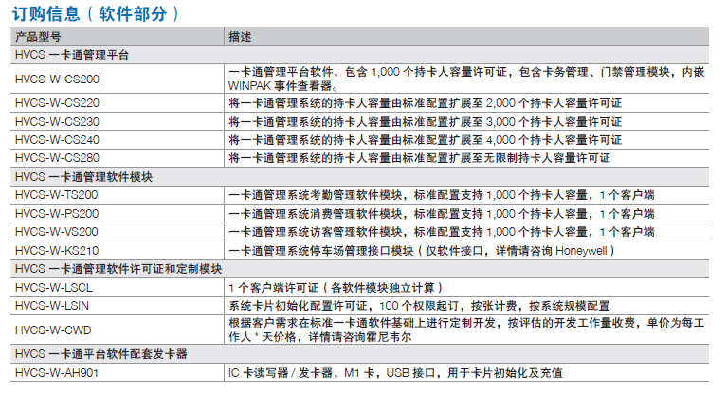Select the 停车场管理接口模块 description
Image resolution: width=727 pixels, height=393 pixels.
[422, 251]
